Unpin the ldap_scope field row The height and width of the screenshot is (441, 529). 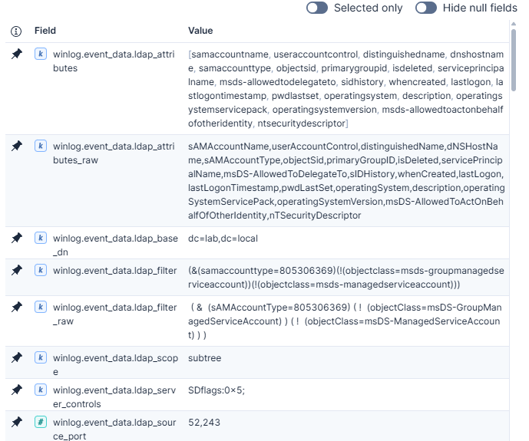click(17, 357)
